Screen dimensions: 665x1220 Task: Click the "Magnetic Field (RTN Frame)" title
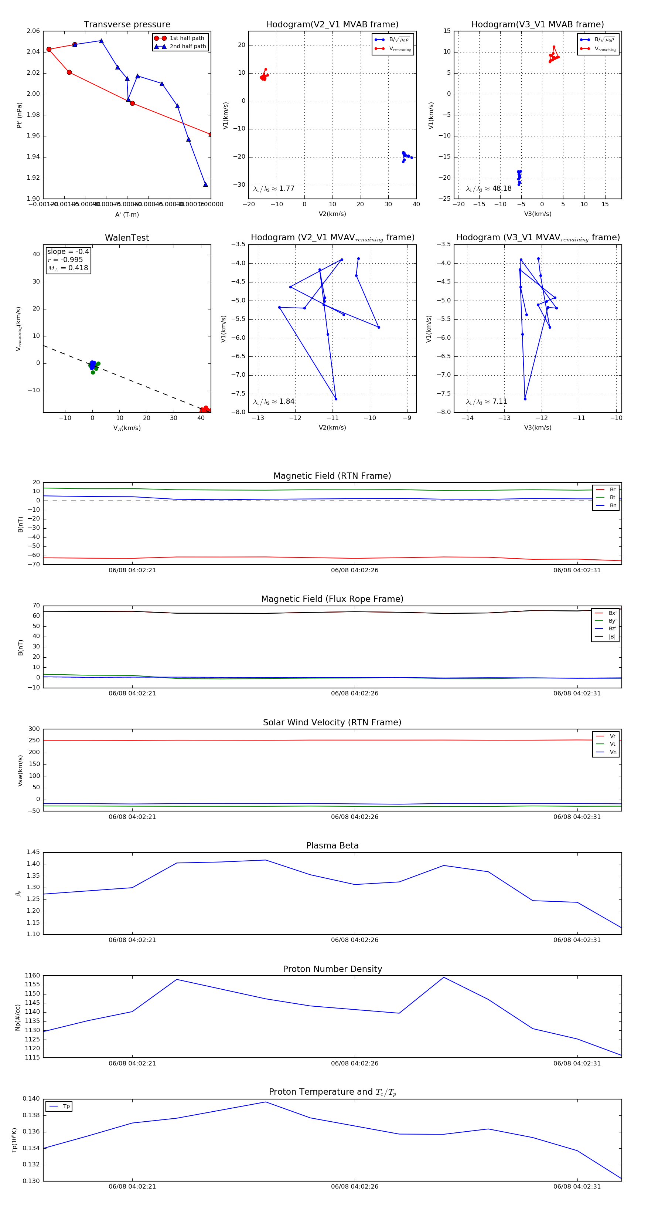[332, 476]
